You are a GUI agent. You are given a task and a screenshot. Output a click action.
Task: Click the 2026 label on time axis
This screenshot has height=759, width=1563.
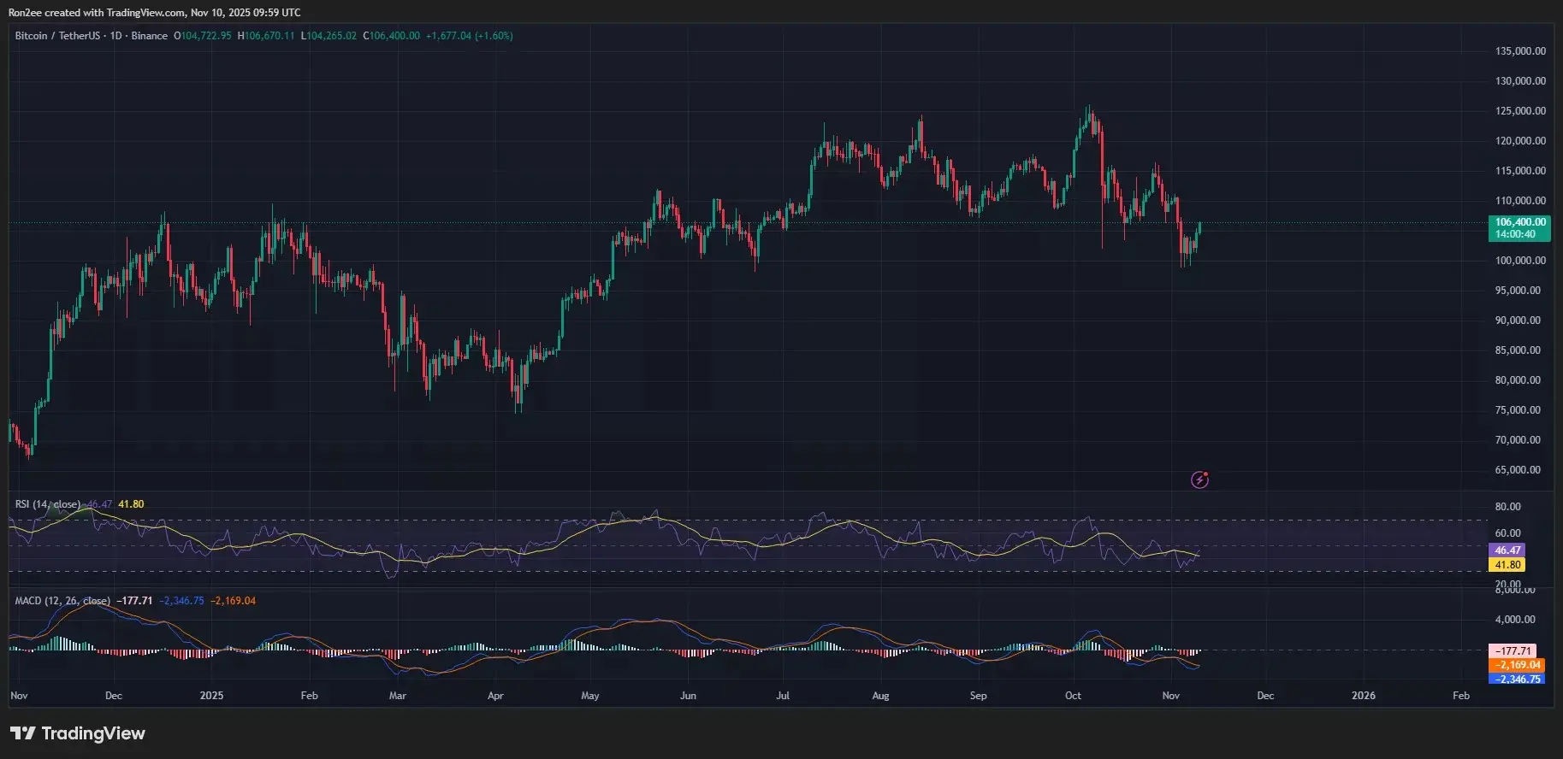click(x=1363, y=696)
